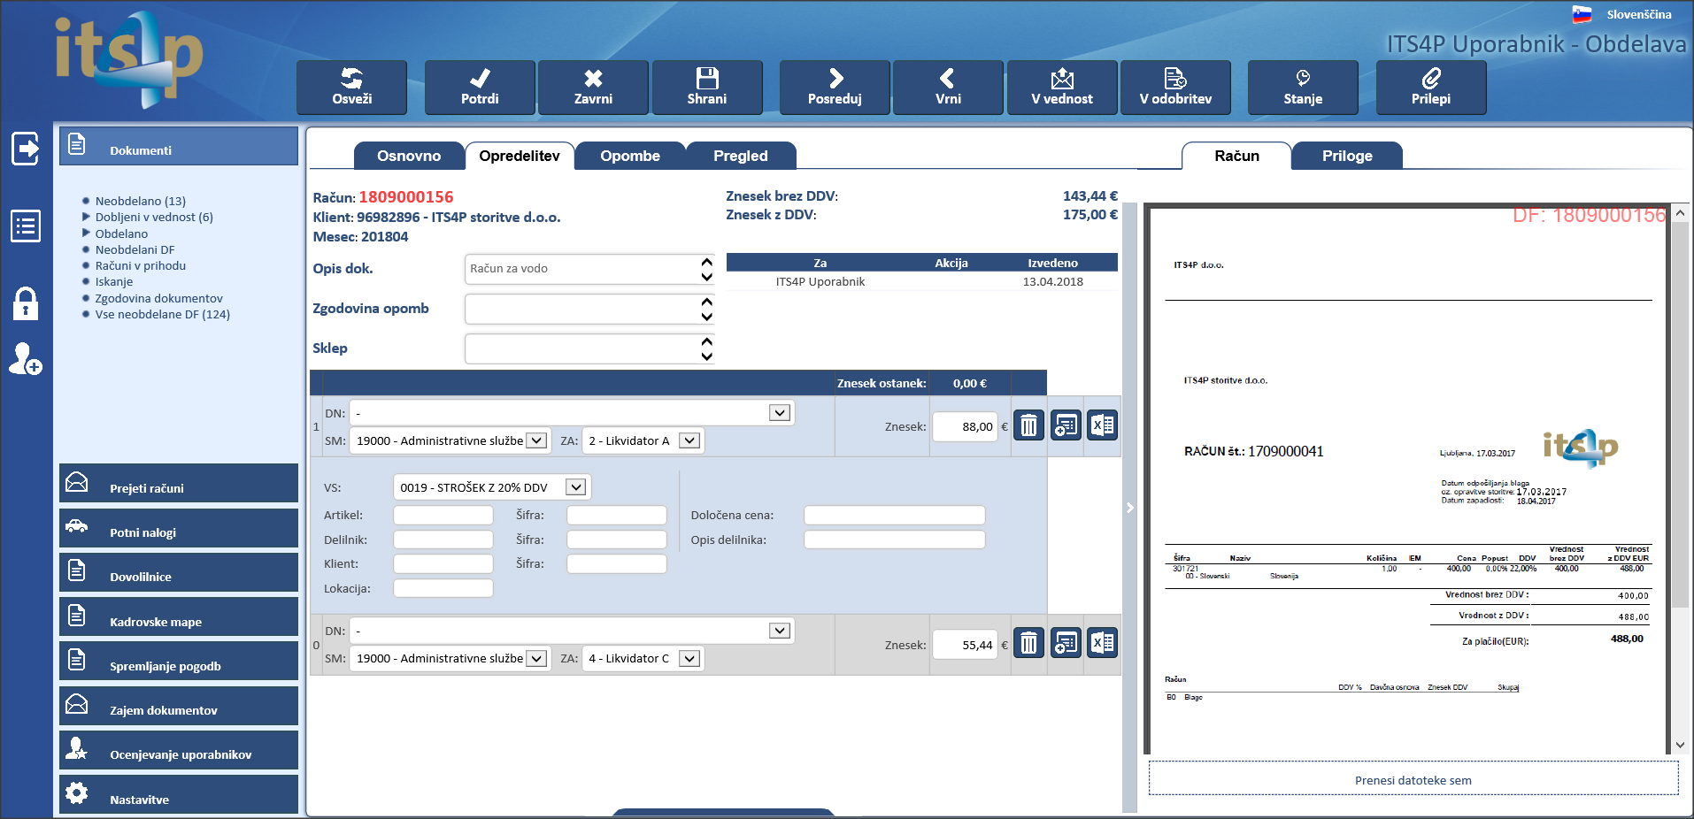Screen dimensions: 1694x819
Task: Click Prenesi datoteke sem drop area
Action: pos(1413,778)
